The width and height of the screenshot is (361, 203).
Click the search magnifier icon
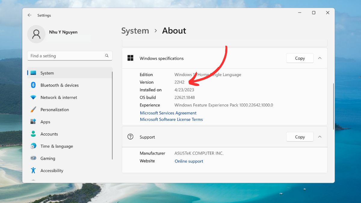point(107,56)
